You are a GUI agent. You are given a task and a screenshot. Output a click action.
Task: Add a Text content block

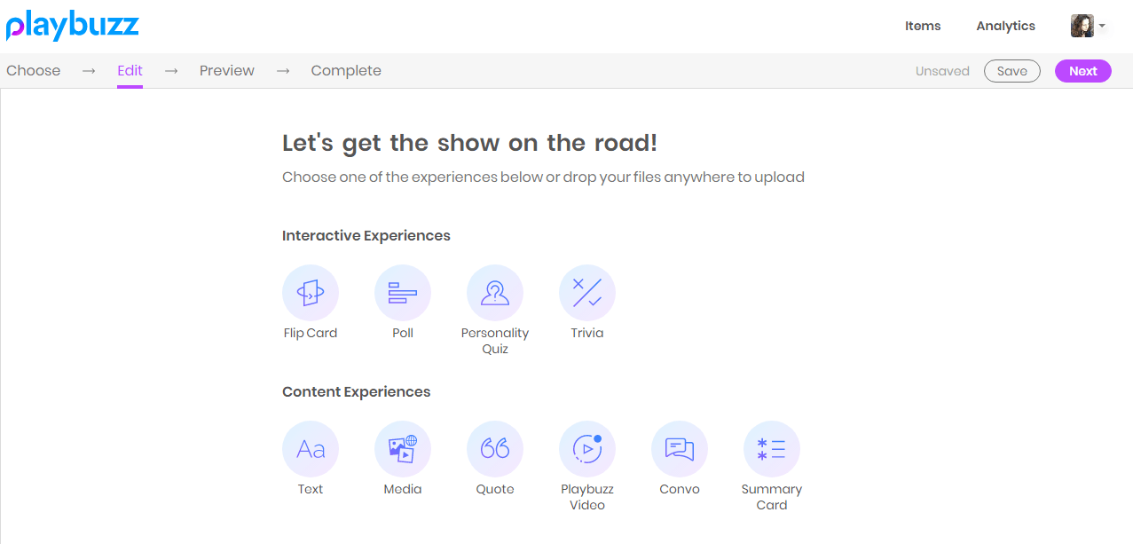tap(311, 449)
